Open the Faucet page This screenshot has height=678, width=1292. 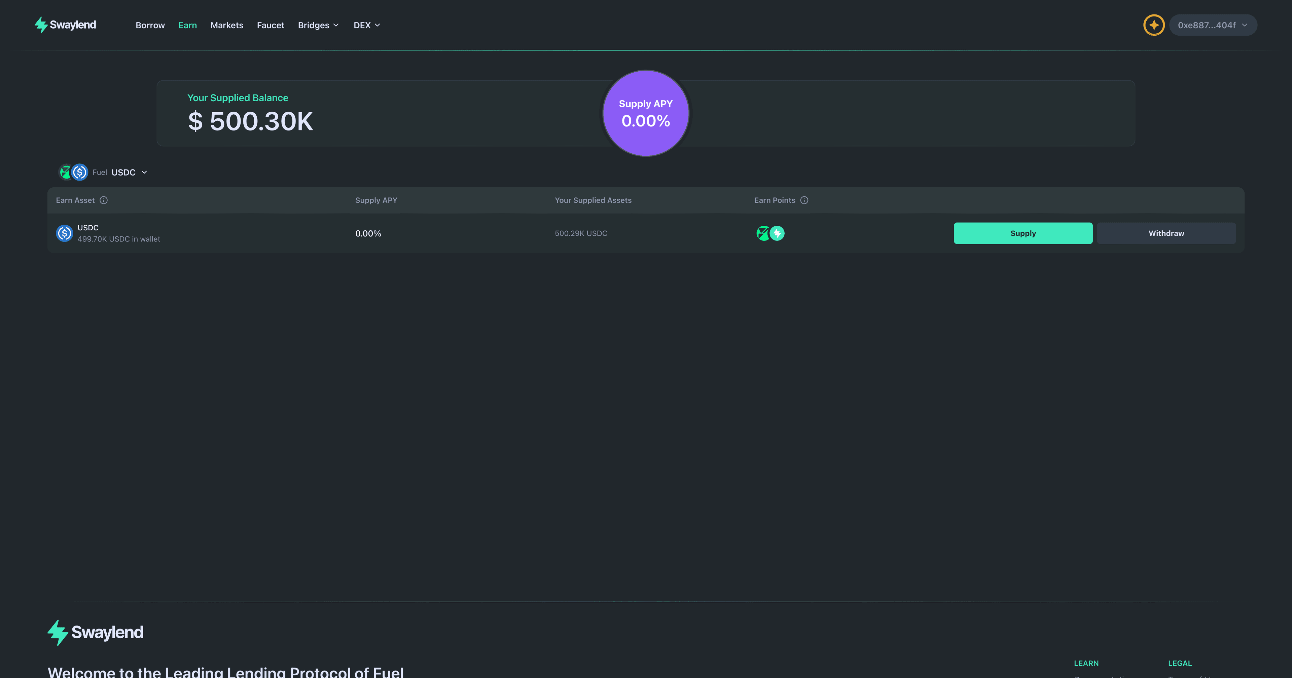(x=270, y=25)
